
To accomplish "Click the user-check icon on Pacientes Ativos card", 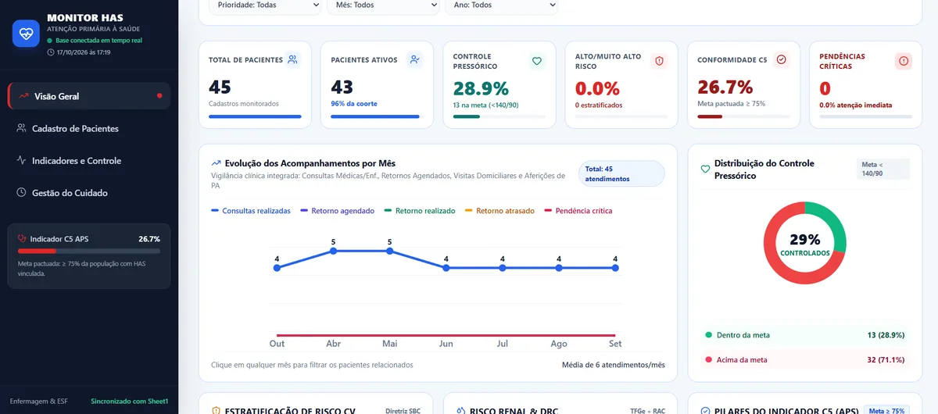I will coord(414,59).
